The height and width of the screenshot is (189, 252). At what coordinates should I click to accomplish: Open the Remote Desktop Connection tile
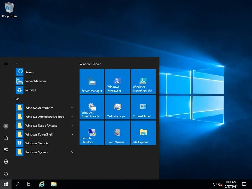point(92,133)
